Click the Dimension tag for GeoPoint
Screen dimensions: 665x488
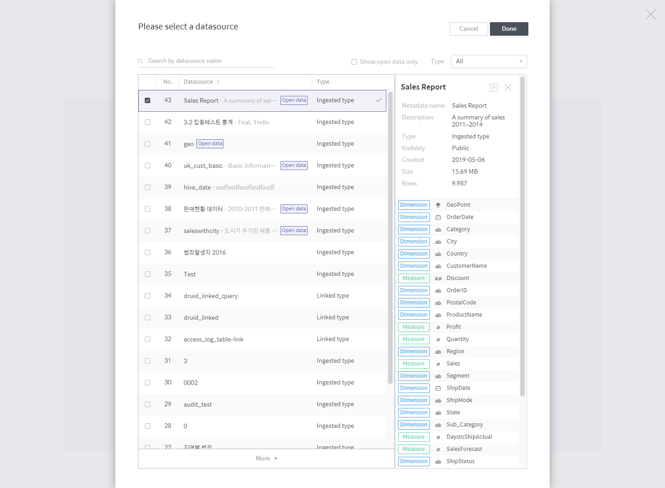414,205
